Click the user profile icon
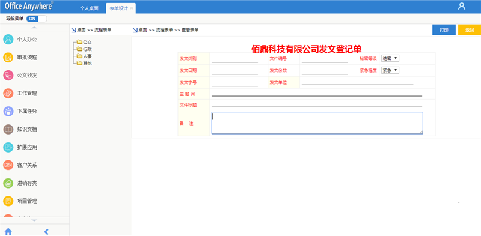 462,6
